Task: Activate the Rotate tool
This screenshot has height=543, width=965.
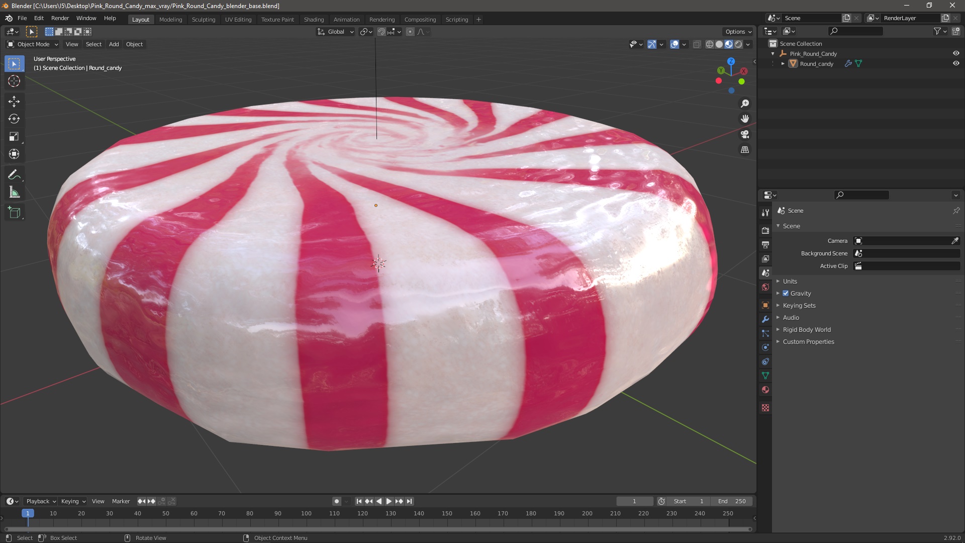Action: pos(14,119)
